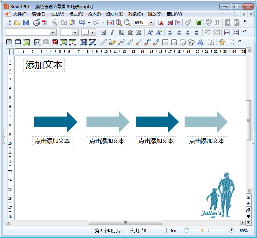
Task: Select the format painter brush
Action: point(188,23)
